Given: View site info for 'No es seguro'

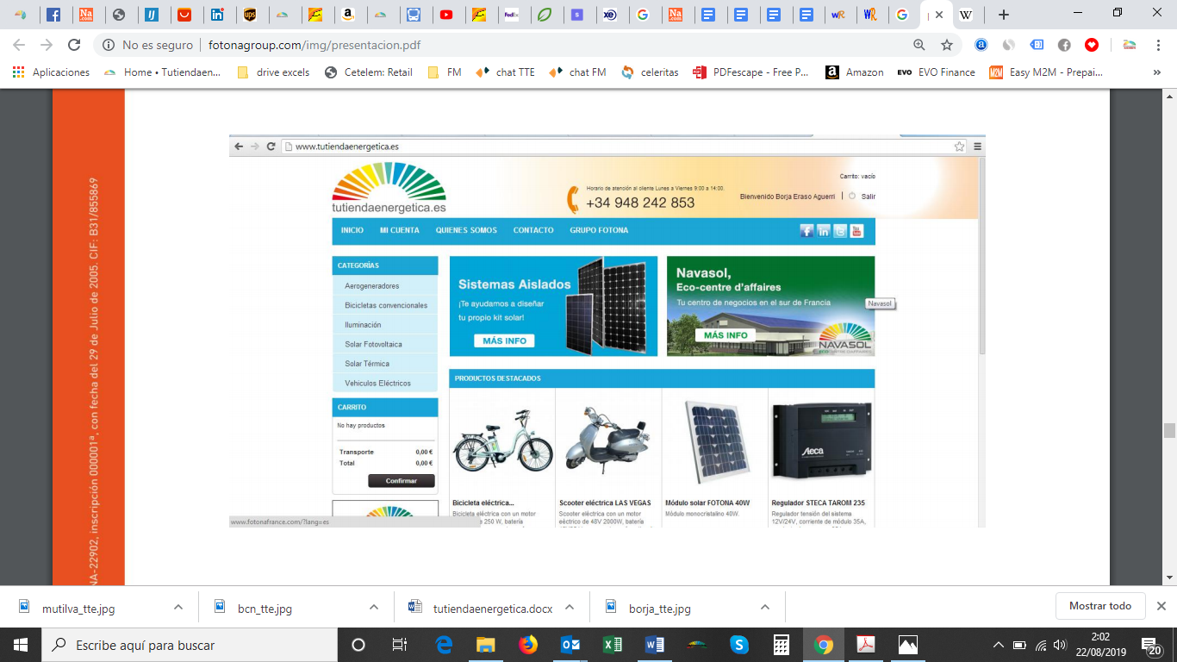Looking at the screenshot, I should (x=148, y=45).
